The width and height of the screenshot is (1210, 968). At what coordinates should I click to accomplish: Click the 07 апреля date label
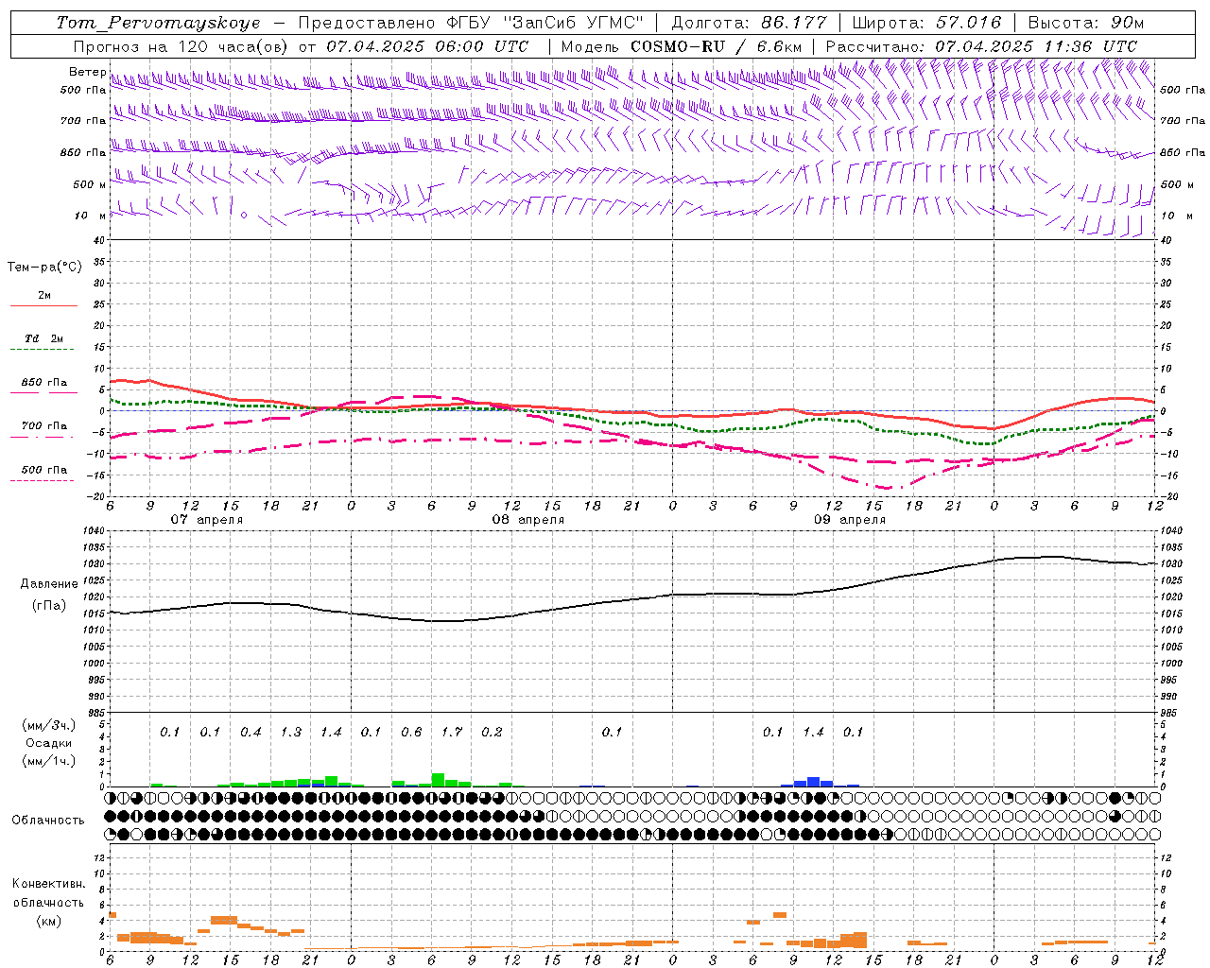point(206,520)
